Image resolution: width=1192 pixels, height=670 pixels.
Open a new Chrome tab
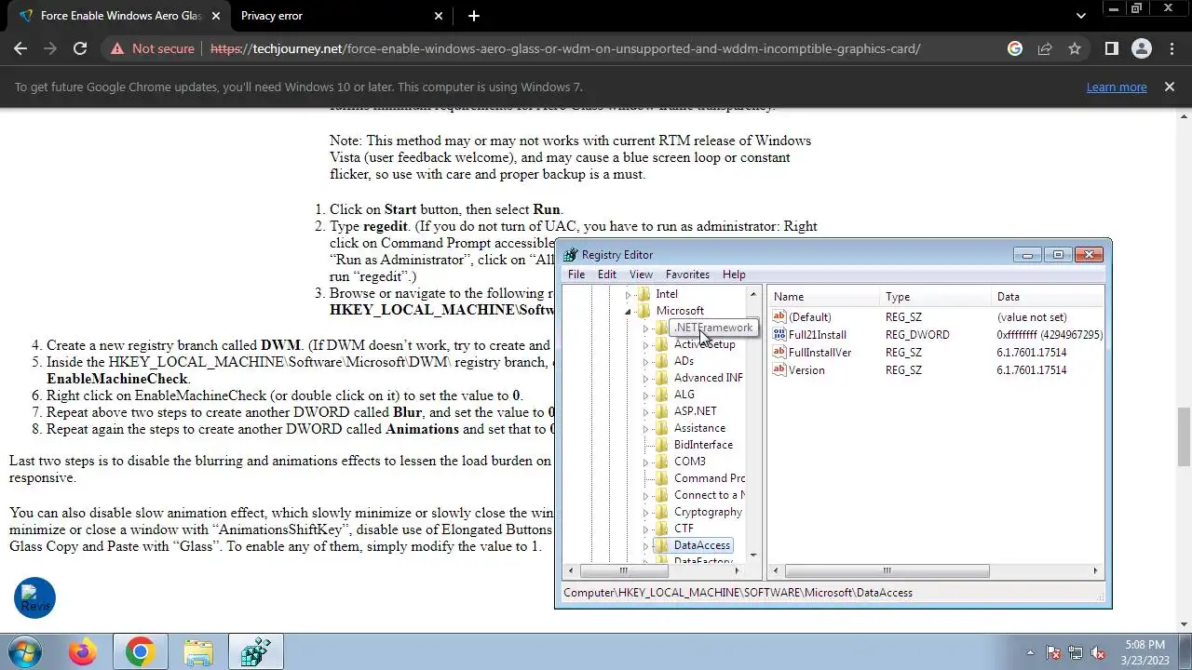473,16
